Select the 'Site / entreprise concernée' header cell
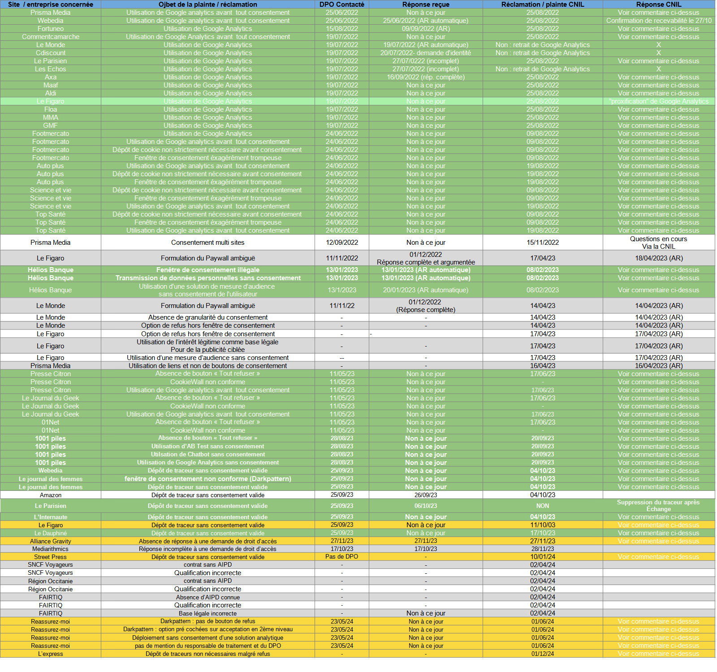This screenshot has width=717, height=672. tap(51, 4)
